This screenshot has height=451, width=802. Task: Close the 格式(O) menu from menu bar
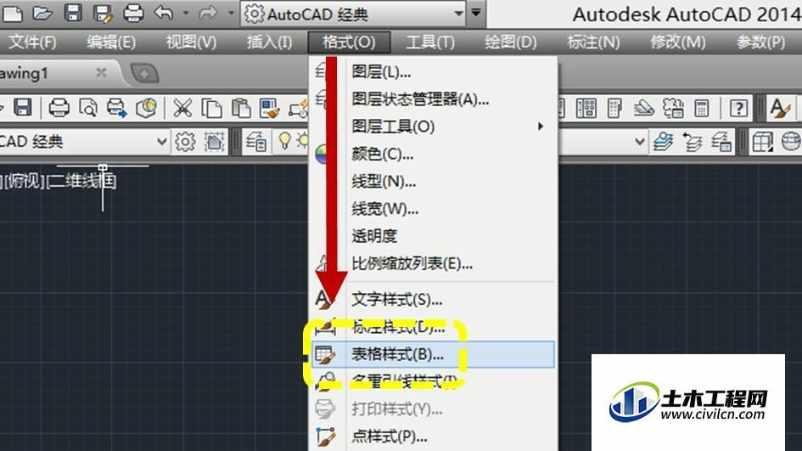click(x=350, y=42)
